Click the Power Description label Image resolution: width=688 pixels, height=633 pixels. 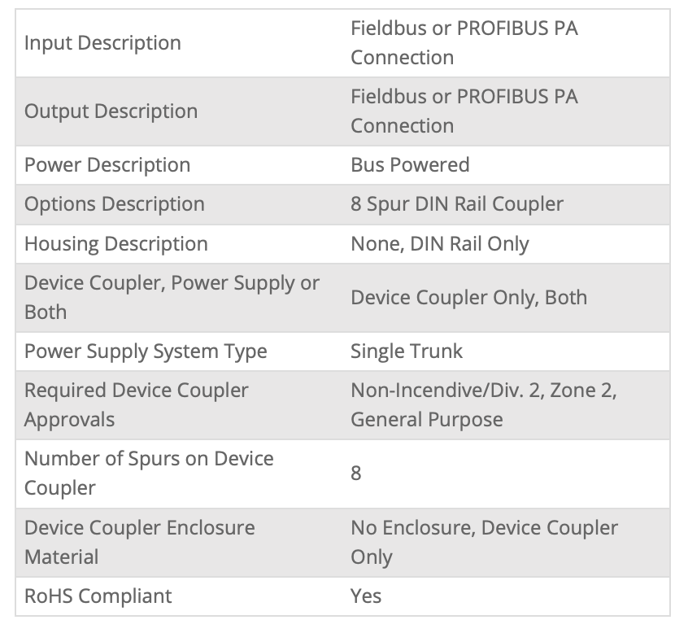[107, 165]
